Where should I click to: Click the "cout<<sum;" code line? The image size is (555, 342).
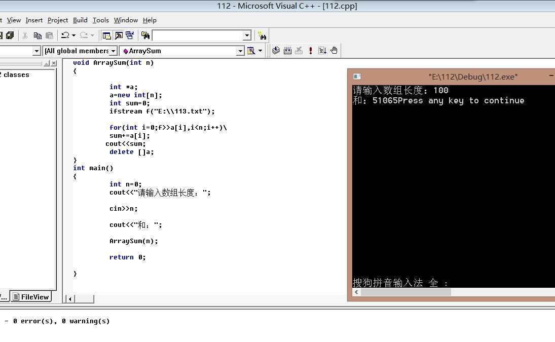126,144
